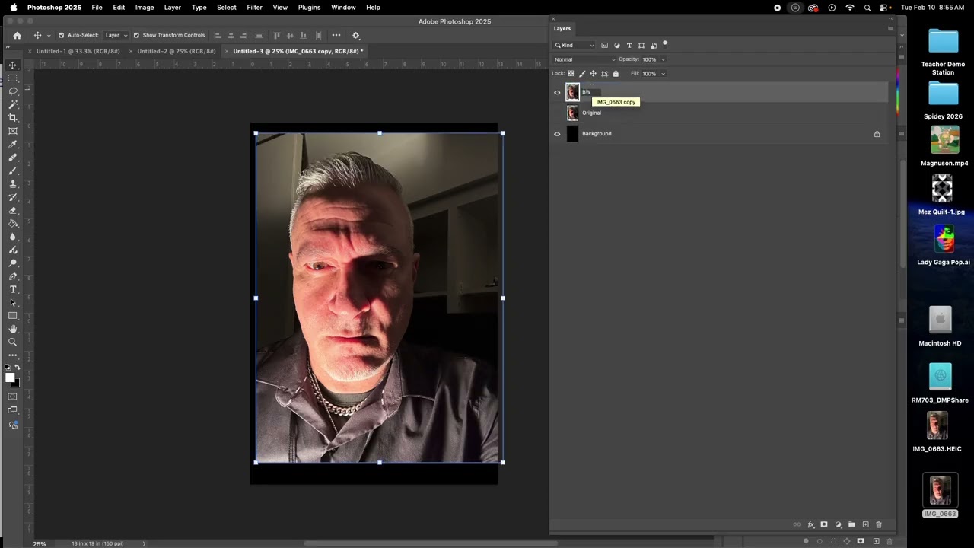This screenshot has width=974, height=548.
Task: Select the Pen tool
Action: coord(13,276)
